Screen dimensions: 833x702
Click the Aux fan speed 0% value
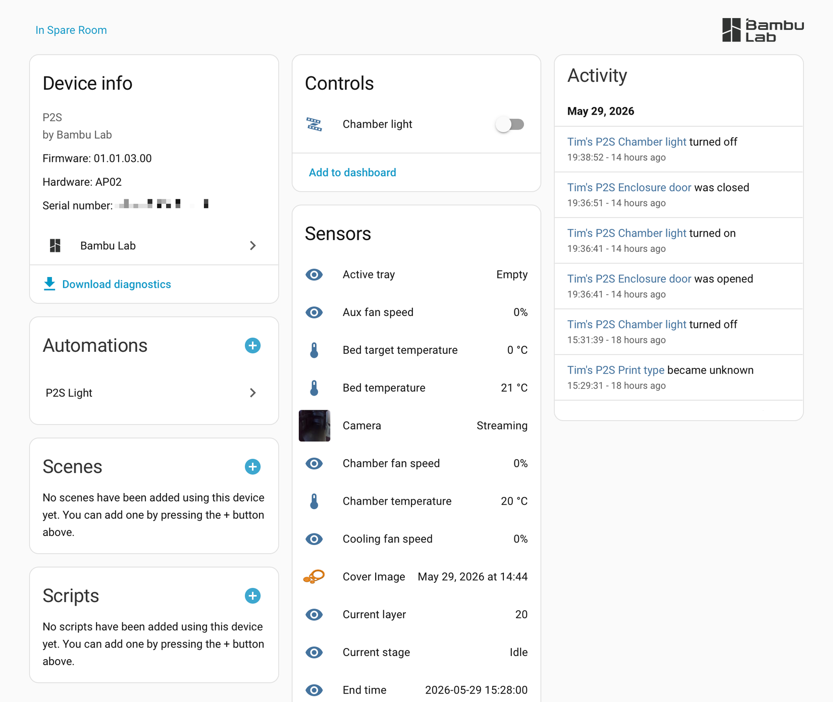click(x=520, y=312)
